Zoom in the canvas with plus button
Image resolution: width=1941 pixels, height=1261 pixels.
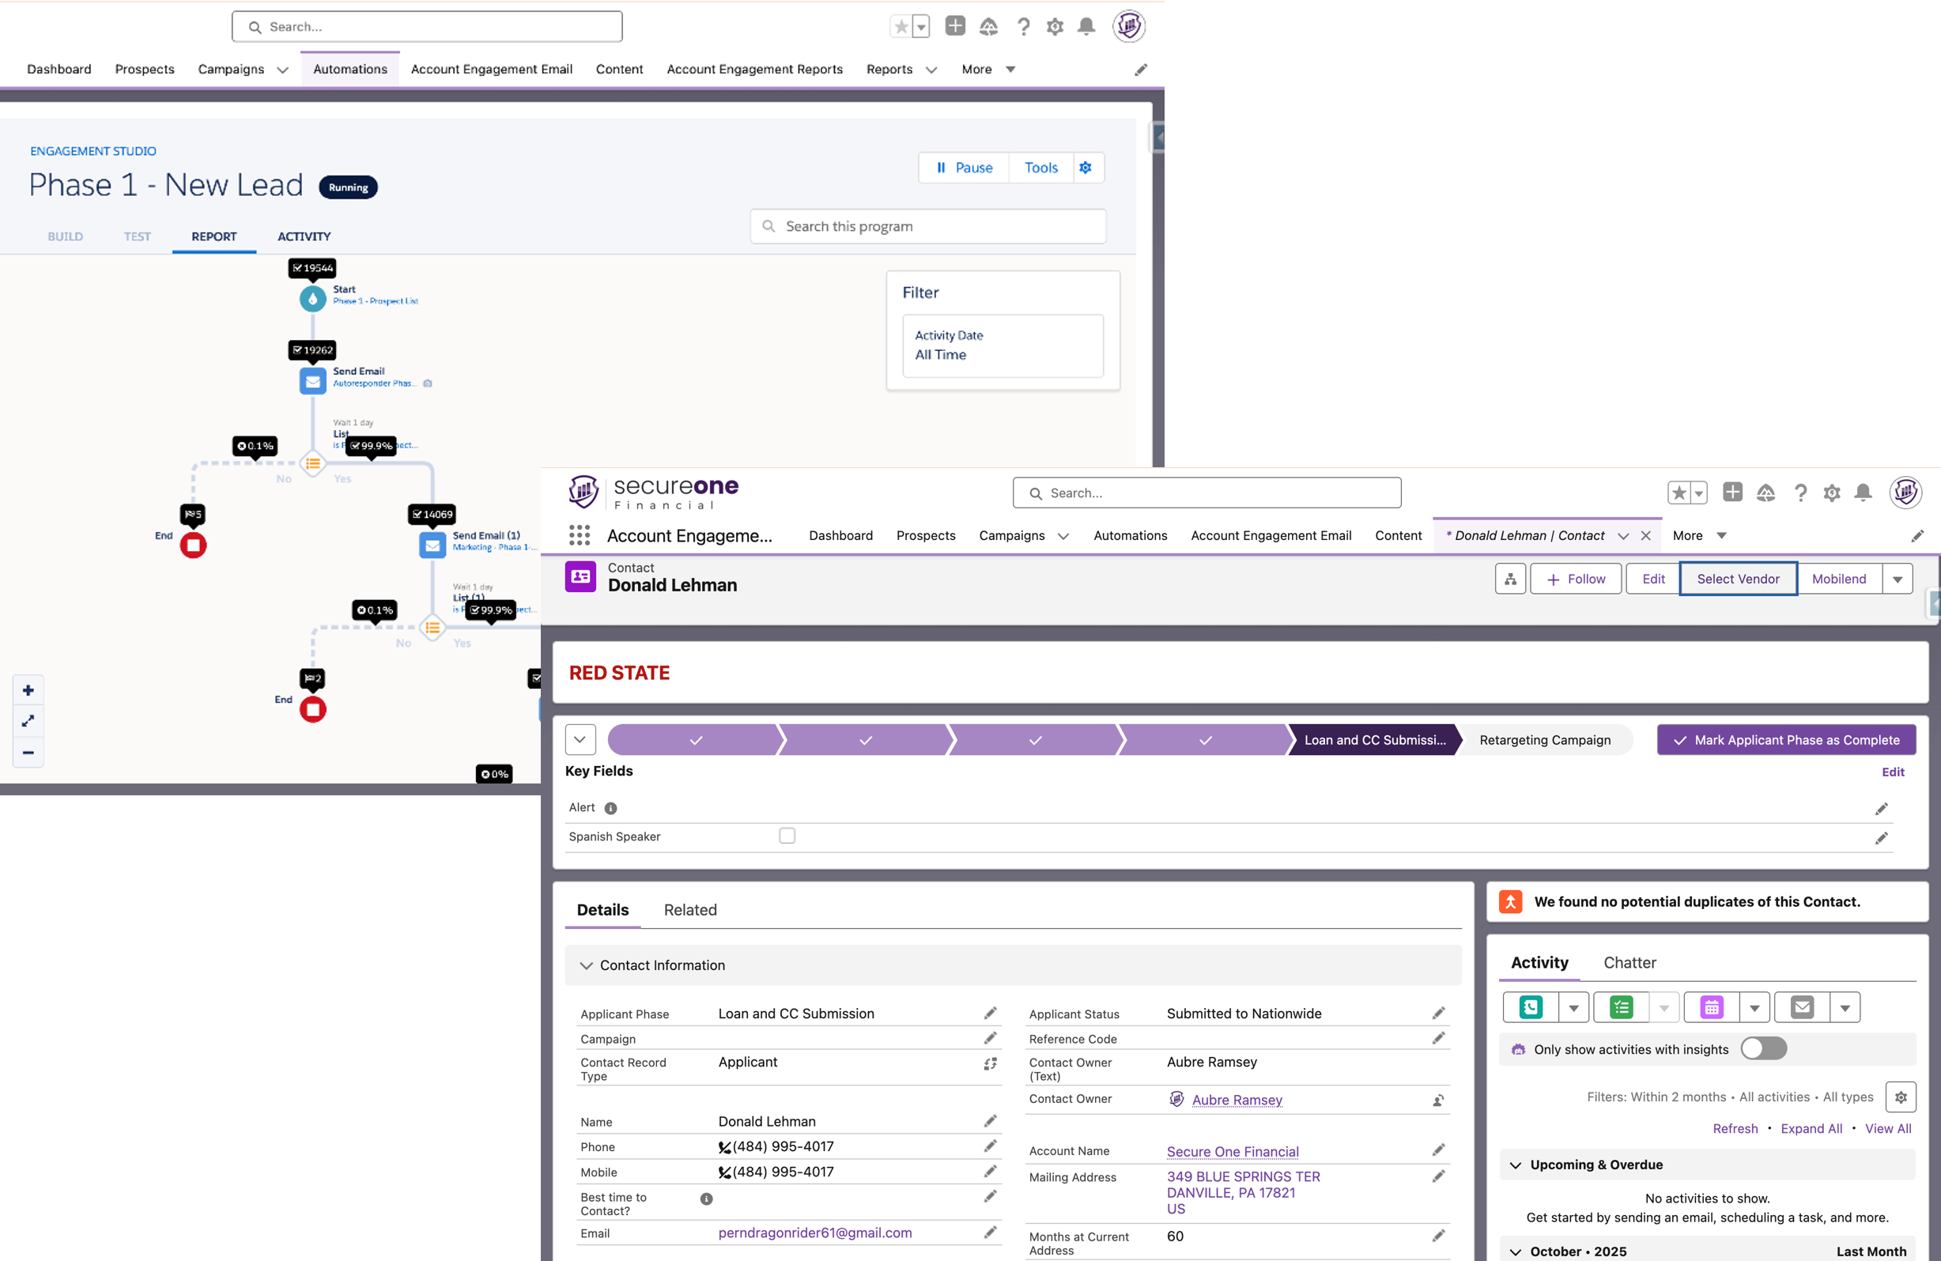tap(28, 690)
